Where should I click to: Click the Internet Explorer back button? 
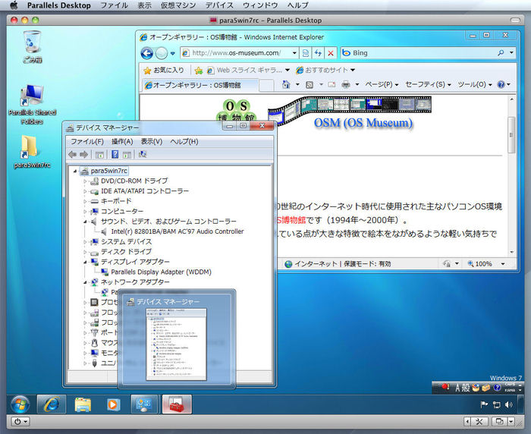coord(147,53)
